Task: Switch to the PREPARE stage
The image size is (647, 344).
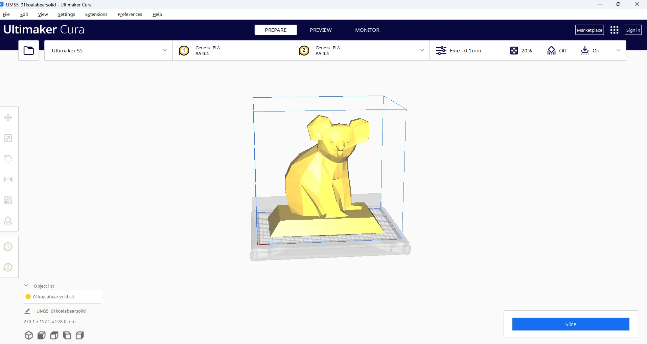Action: tap(276, 30)
